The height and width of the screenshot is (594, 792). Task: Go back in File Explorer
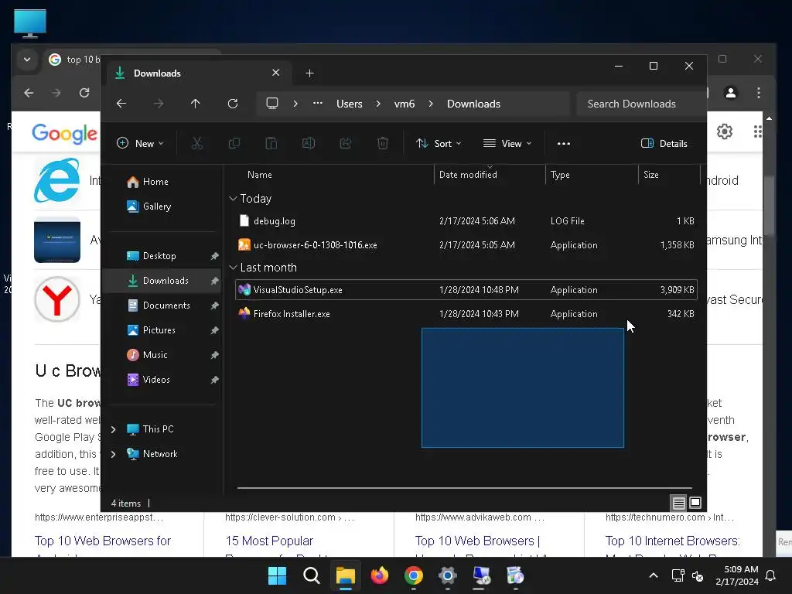[121, 104]
